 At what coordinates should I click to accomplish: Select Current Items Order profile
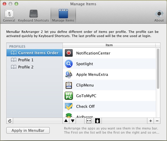[x=35, y=53]
